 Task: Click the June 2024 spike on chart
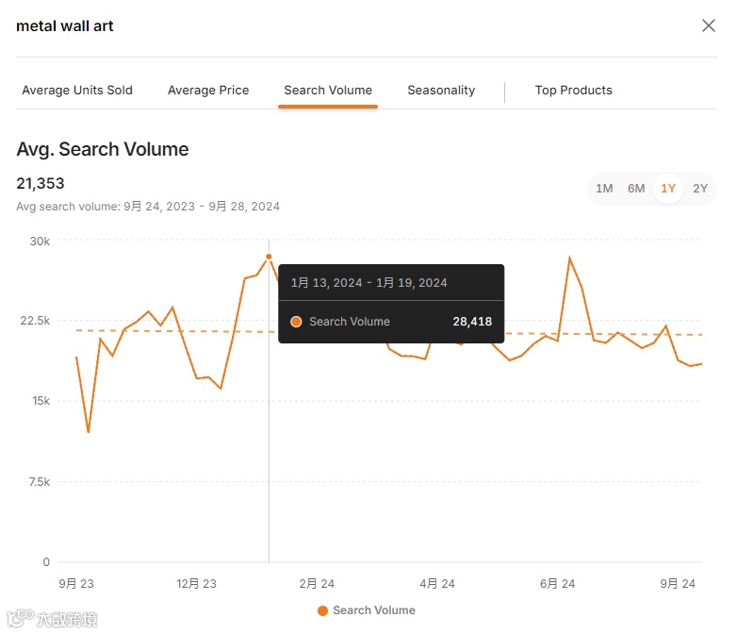click(569, 258)
